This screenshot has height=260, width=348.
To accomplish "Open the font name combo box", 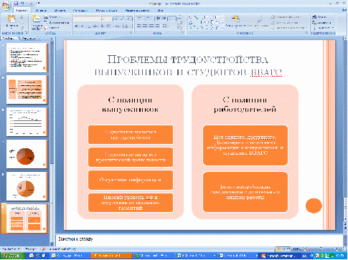I will click(x=87, y=19).
